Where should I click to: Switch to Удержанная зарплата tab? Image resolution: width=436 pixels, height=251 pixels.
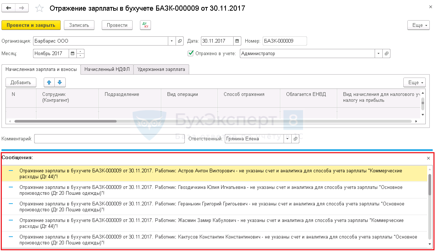161,69
